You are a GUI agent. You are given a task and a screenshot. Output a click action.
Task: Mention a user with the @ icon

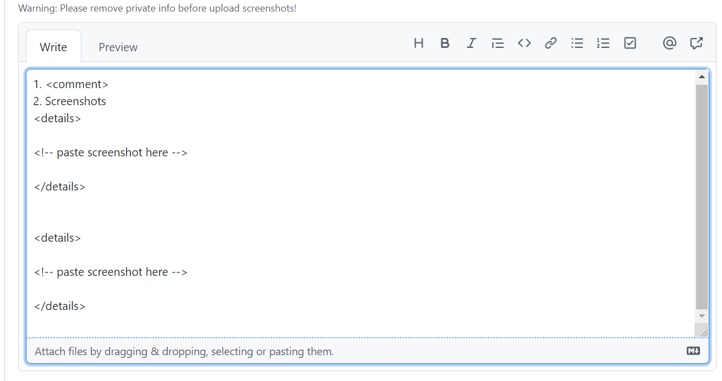[x=669, y=43]
